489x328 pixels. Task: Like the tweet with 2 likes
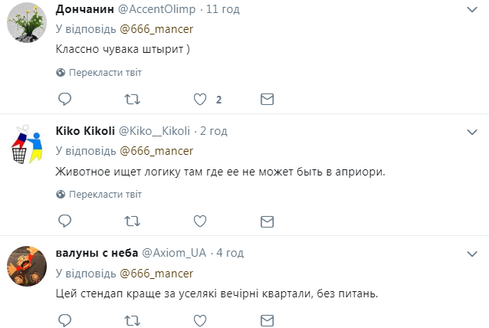200,100
